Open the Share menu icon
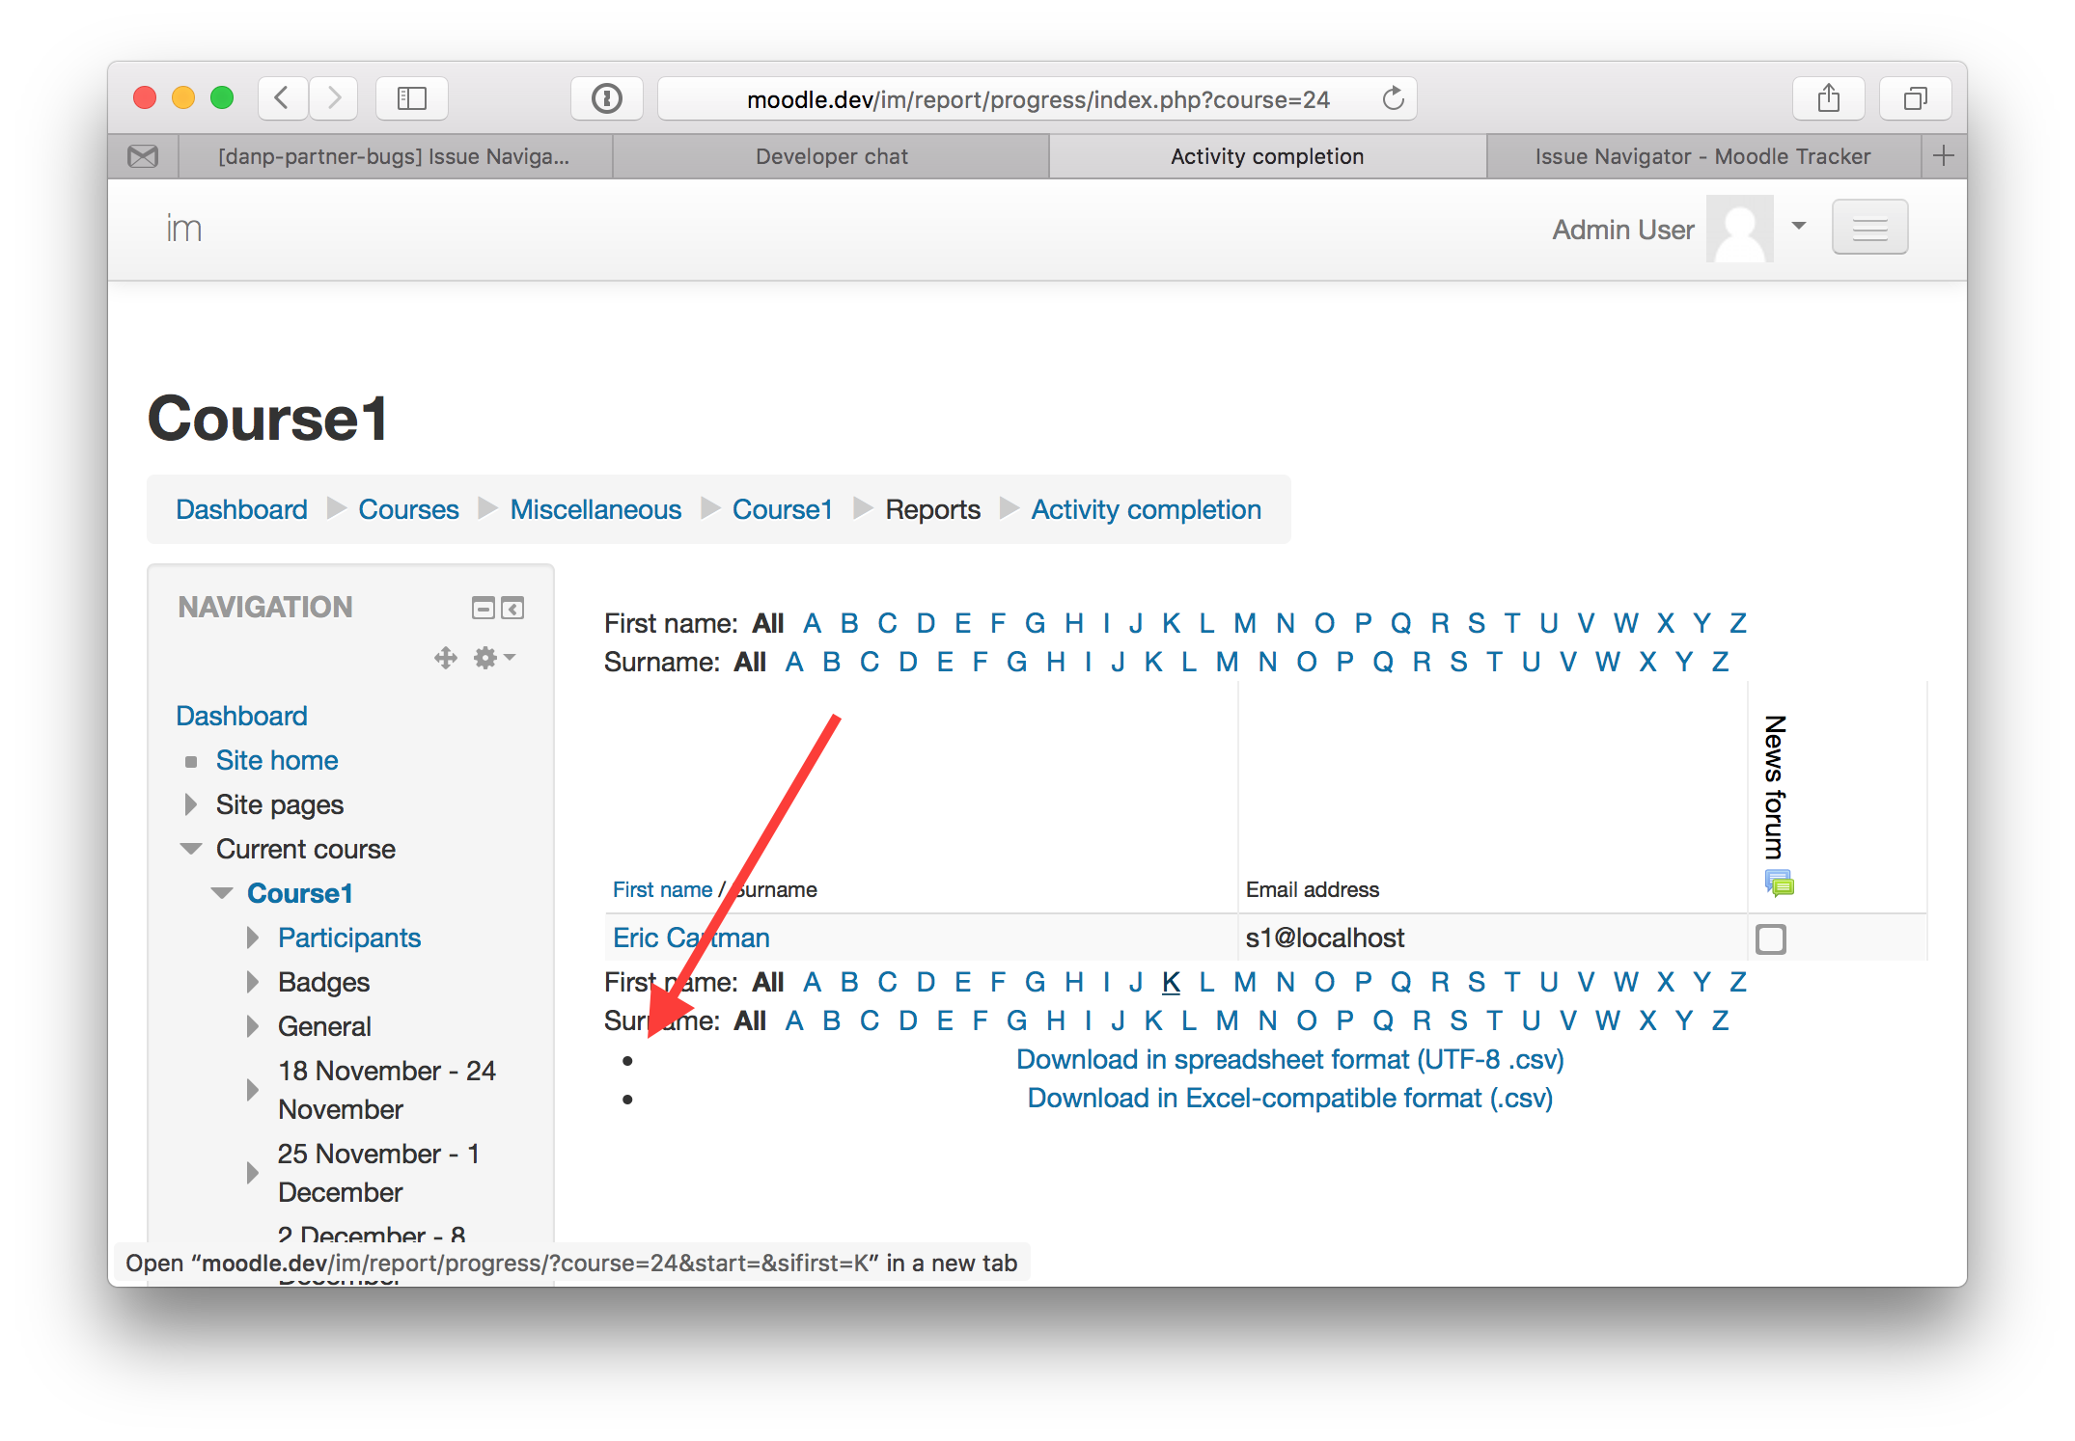The width and height of the screenshot is (2075, 1441). click(1828, 98)
